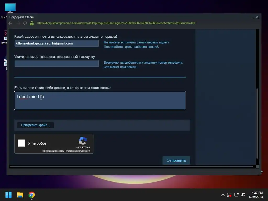
Task: Click the reCAPTCHA logo
Action: (x=83, y=141)
